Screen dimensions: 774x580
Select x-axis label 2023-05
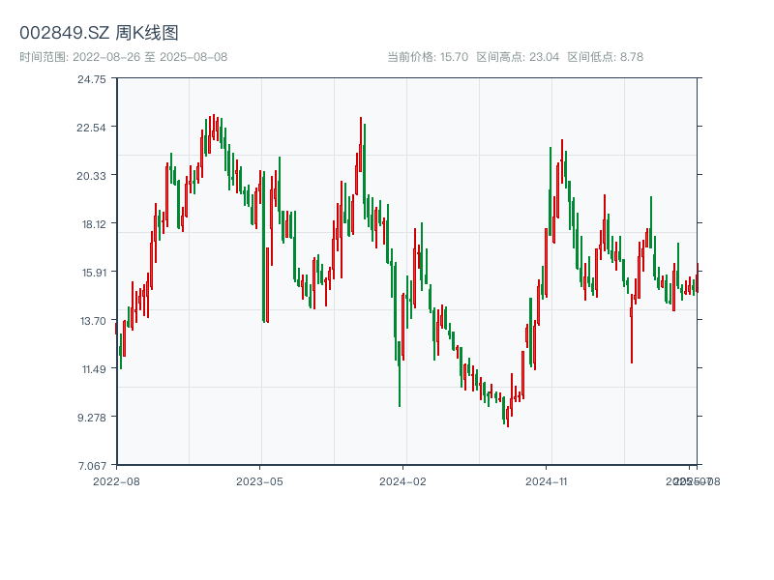[259, 481]
